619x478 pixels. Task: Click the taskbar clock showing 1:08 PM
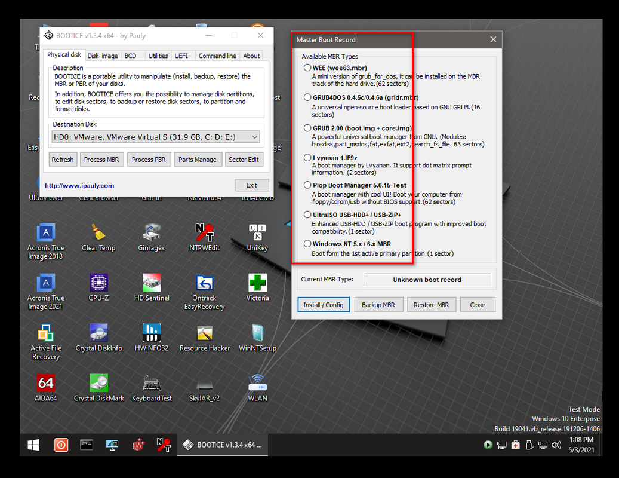[581, 445]
